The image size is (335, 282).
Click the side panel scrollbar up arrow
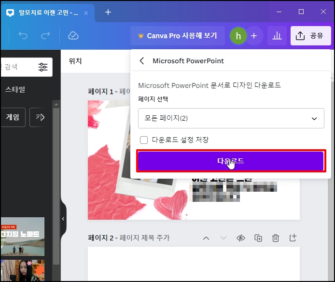[56, 104]
